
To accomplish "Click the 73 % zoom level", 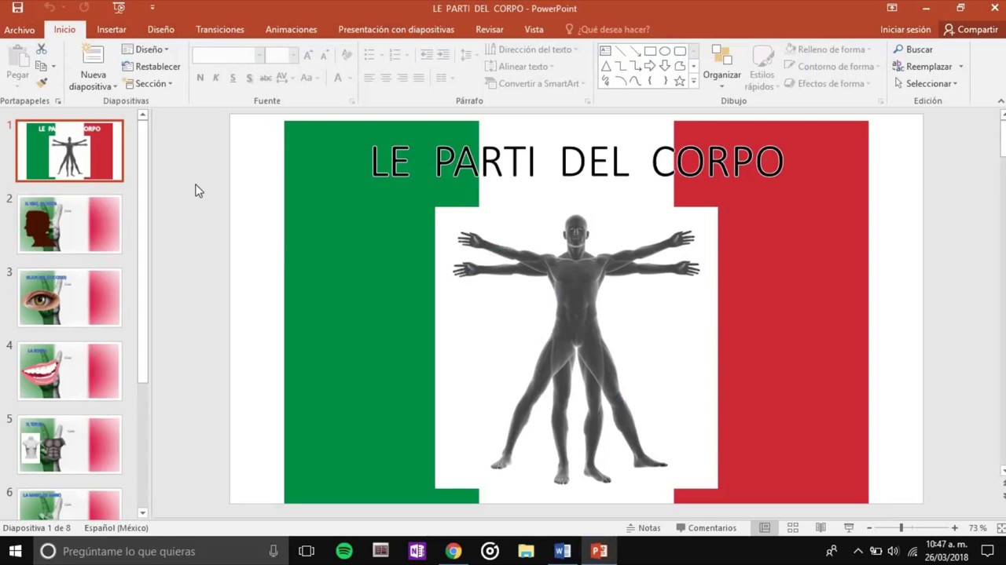I will point(978,528).
